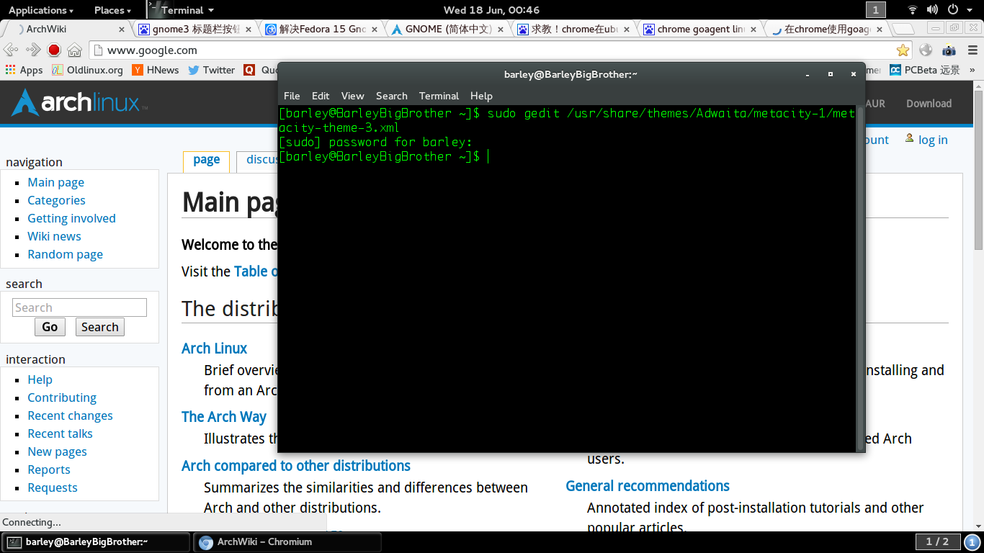This screenshot has height=553, width=984.
Task: Open the terminal Help menu
Action: click(481, 96)
